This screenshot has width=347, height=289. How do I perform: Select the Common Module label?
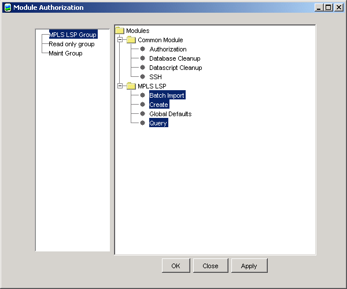(x=160, y=40)
